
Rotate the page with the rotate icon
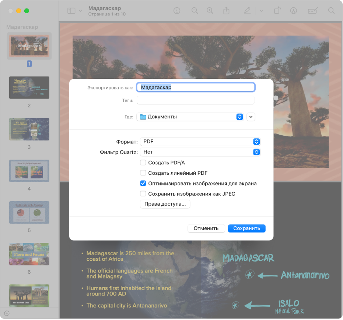tap(277, 11)
